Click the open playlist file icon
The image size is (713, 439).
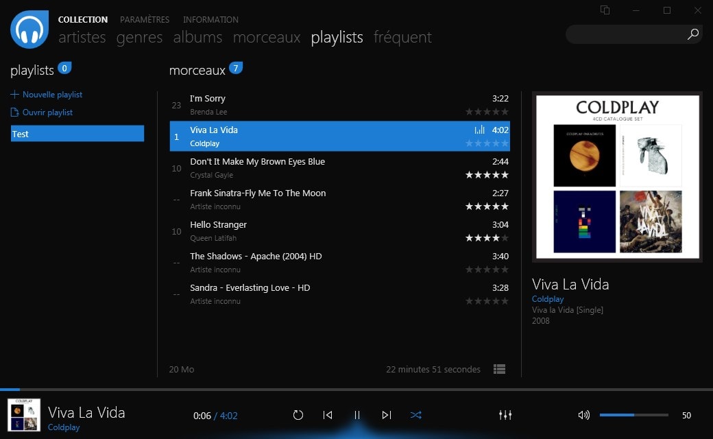14,112
